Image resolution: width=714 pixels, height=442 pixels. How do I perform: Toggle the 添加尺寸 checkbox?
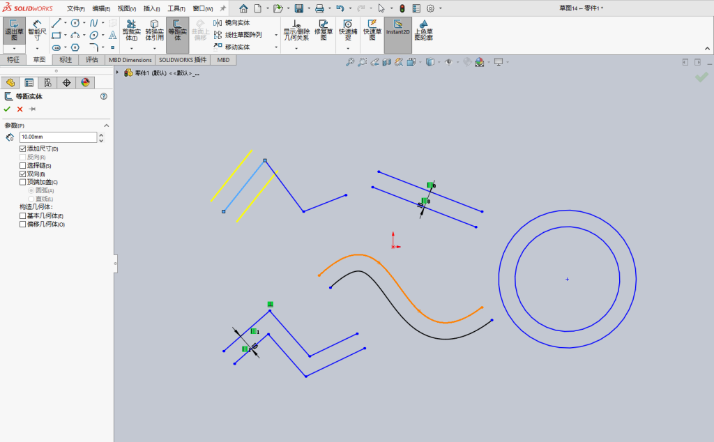[x=23, y=149]
